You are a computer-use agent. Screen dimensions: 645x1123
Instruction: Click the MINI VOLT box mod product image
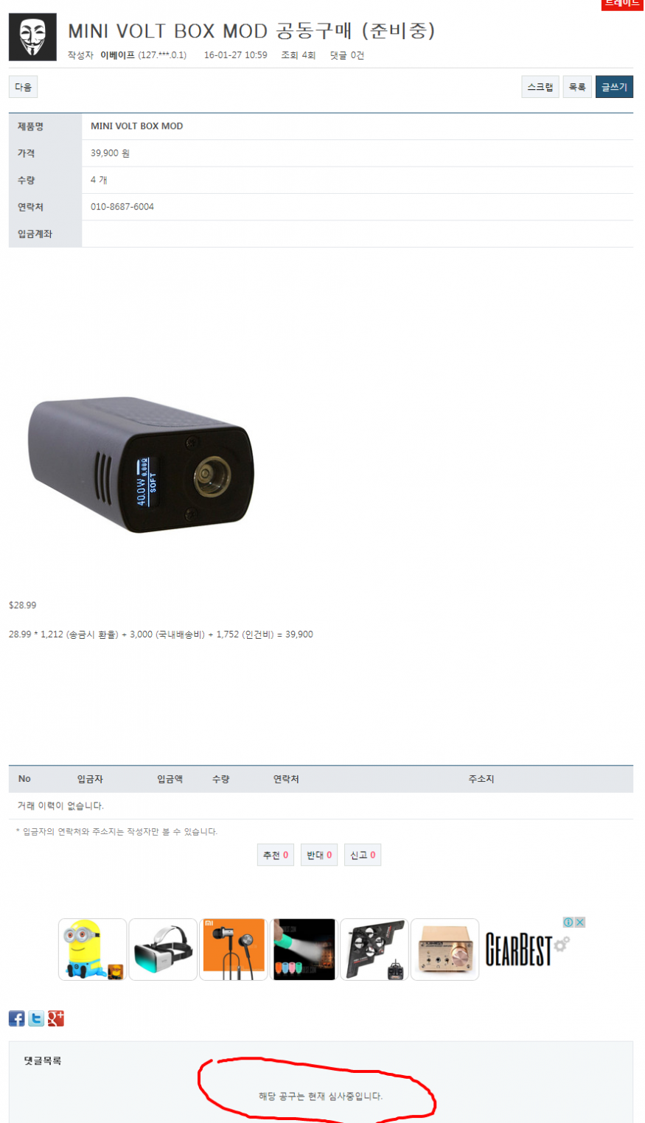[x=141, y=465]
